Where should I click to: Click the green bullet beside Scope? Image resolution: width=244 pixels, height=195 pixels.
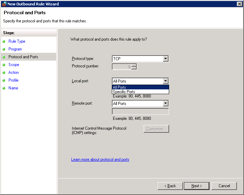pyautogui.click(x=4, y=65)
